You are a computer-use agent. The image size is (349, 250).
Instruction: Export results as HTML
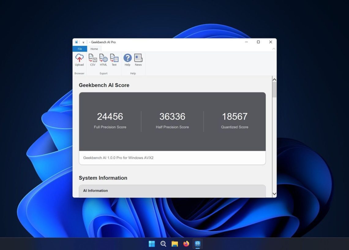[103, 60]
